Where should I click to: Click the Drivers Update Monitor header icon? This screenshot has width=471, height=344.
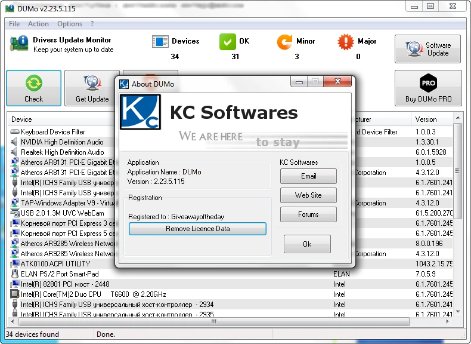(x=19, y=44)
